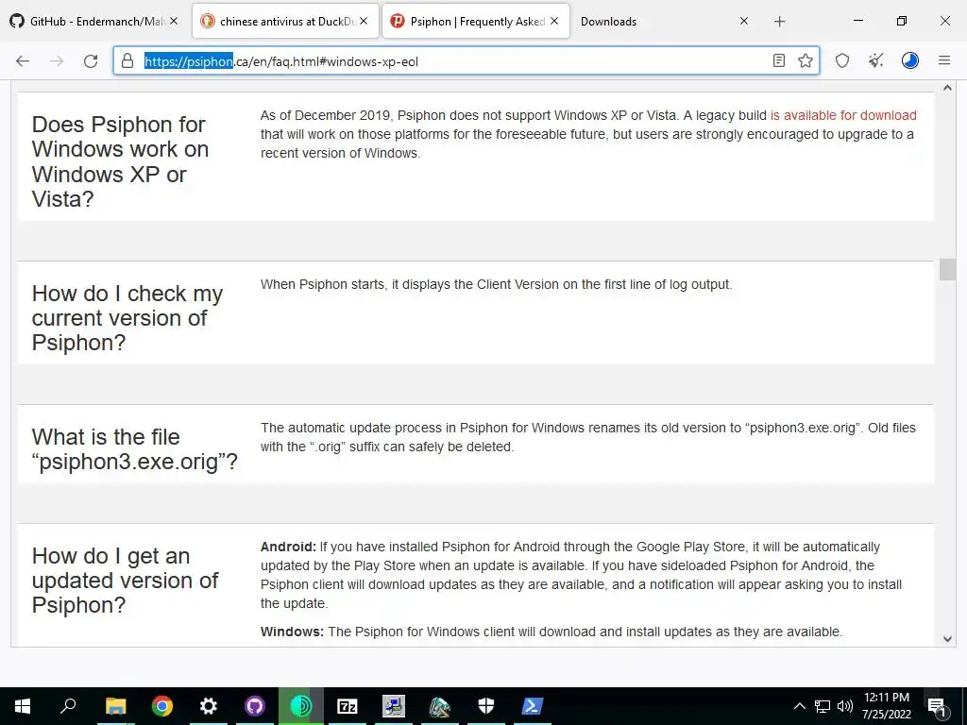Click the green circular taskbar app icon

point(301,706)
